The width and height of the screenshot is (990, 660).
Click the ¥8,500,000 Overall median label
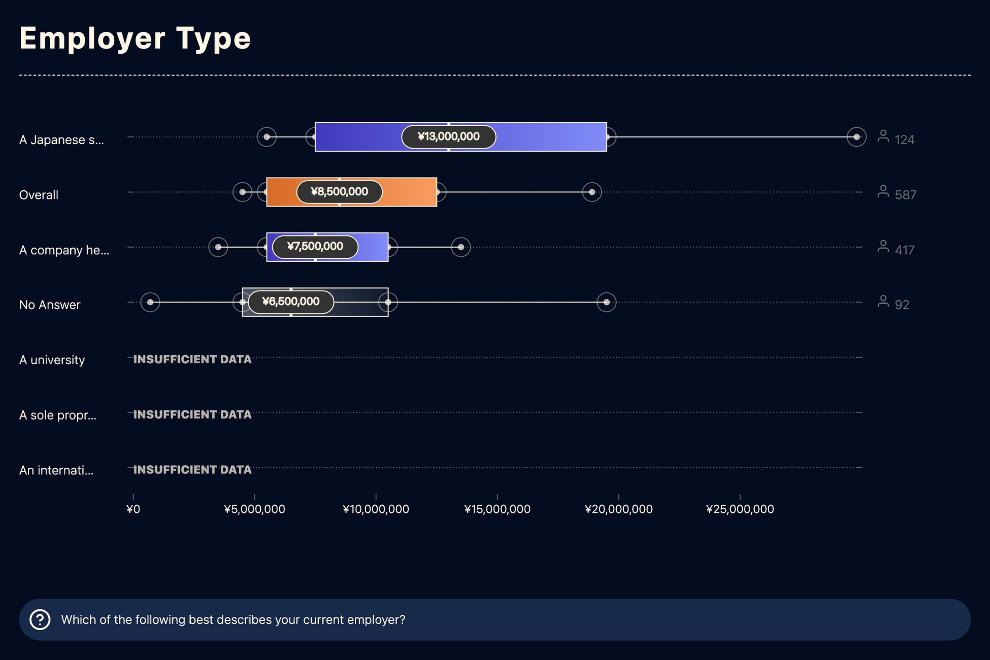click(339, 192)
